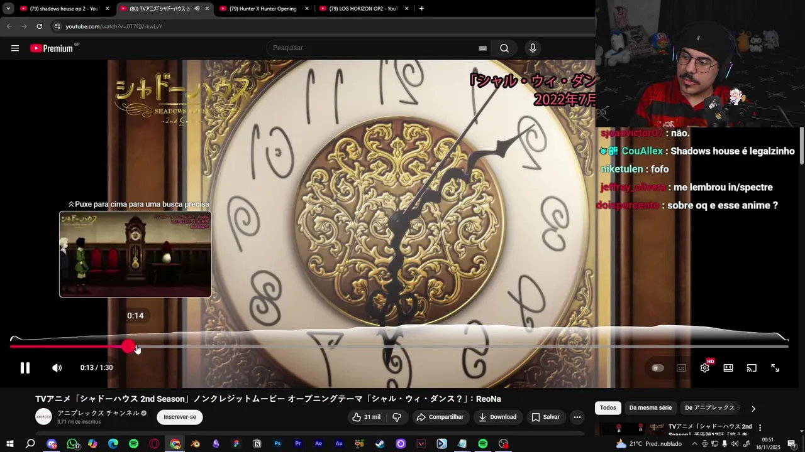
Task: Dislike the video
Action: pos(397,417)
